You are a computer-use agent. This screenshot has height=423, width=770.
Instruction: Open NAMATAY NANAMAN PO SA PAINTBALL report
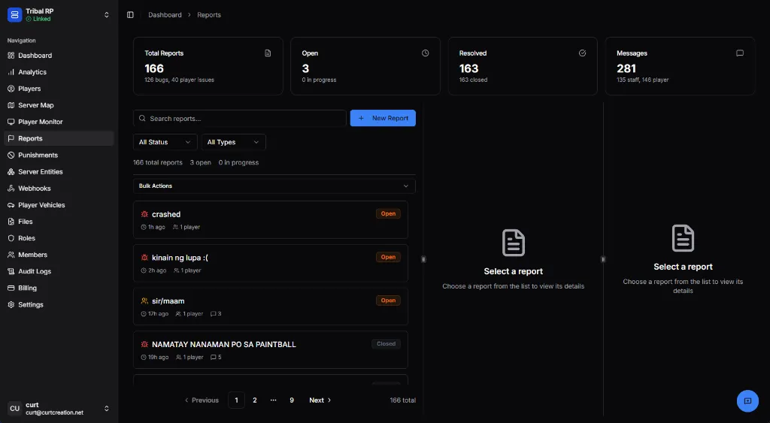(x=271, y=350)
